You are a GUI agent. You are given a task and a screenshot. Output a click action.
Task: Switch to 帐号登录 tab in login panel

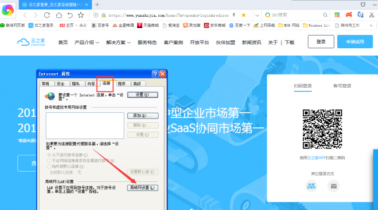(342, 86)
